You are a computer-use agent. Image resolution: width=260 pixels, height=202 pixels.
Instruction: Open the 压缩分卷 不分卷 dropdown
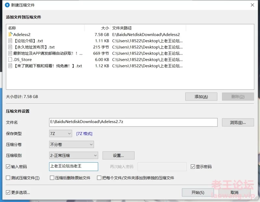[71, 144]
